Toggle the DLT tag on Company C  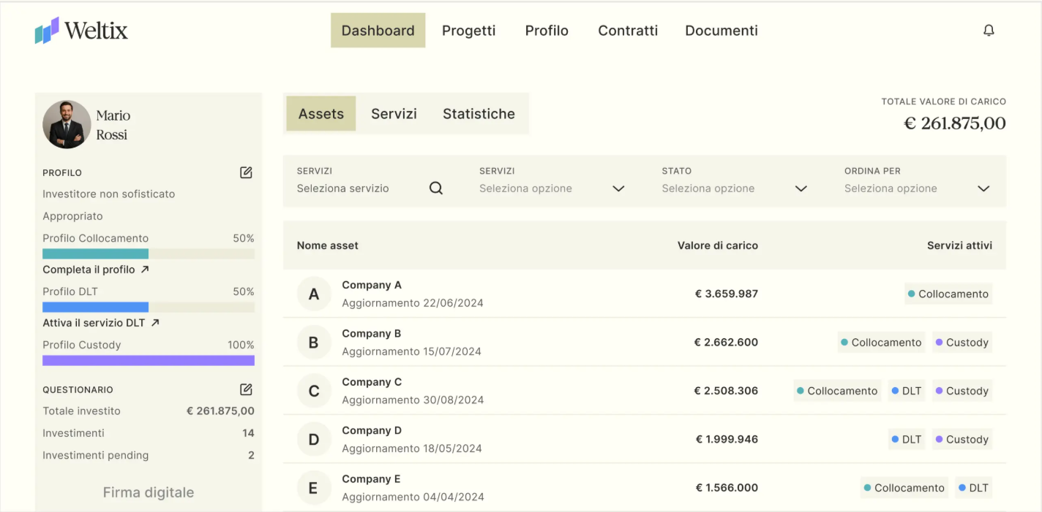(906, 391)
